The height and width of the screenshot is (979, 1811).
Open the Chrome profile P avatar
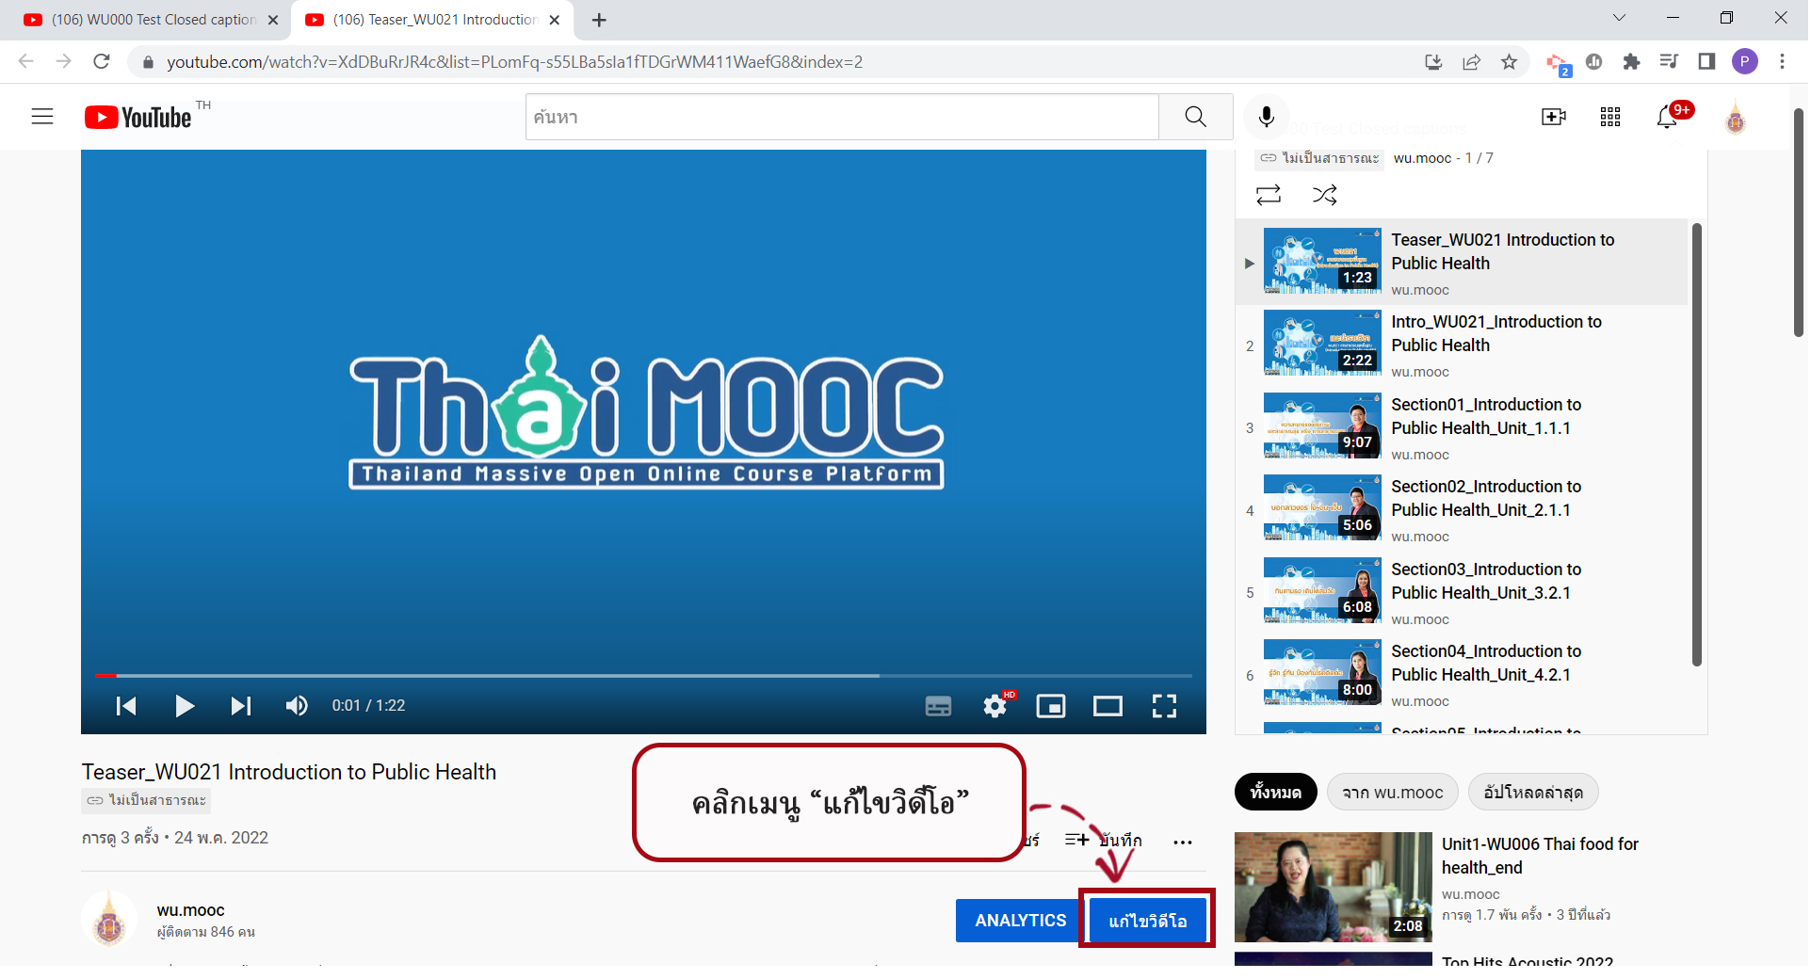click(x=1744, y=62)
